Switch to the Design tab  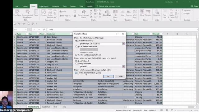coord(90,6)
